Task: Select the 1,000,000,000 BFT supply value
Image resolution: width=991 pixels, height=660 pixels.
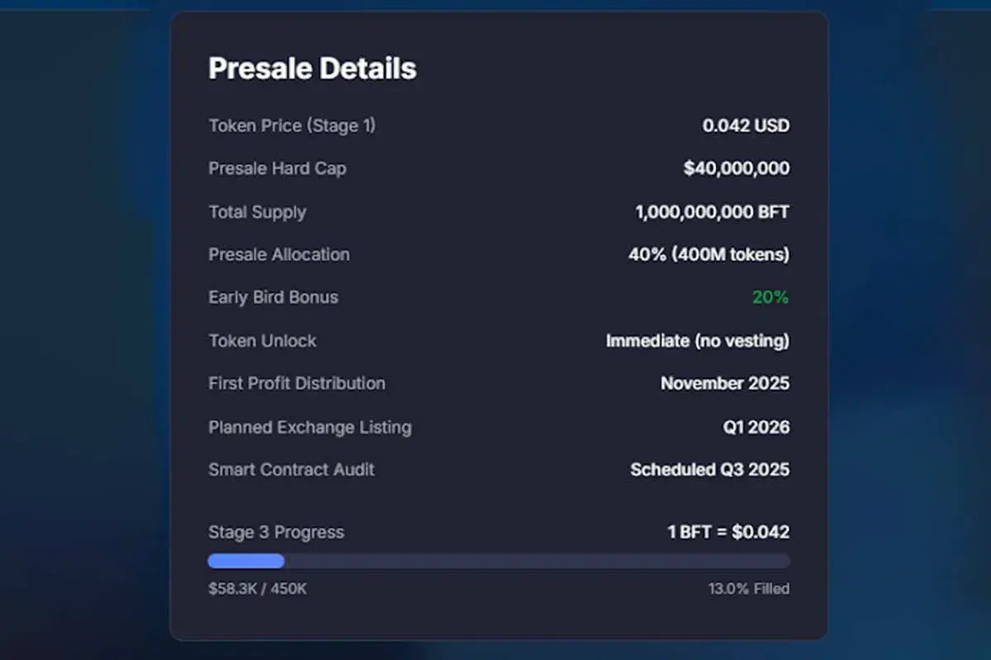Action: [711, 212]
